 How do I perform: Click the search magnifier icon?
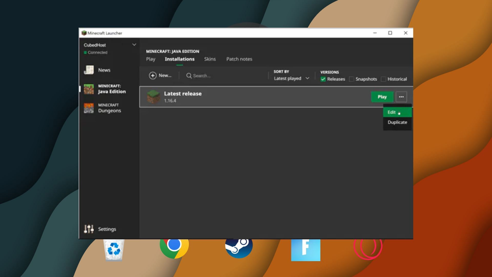point(189,76)
